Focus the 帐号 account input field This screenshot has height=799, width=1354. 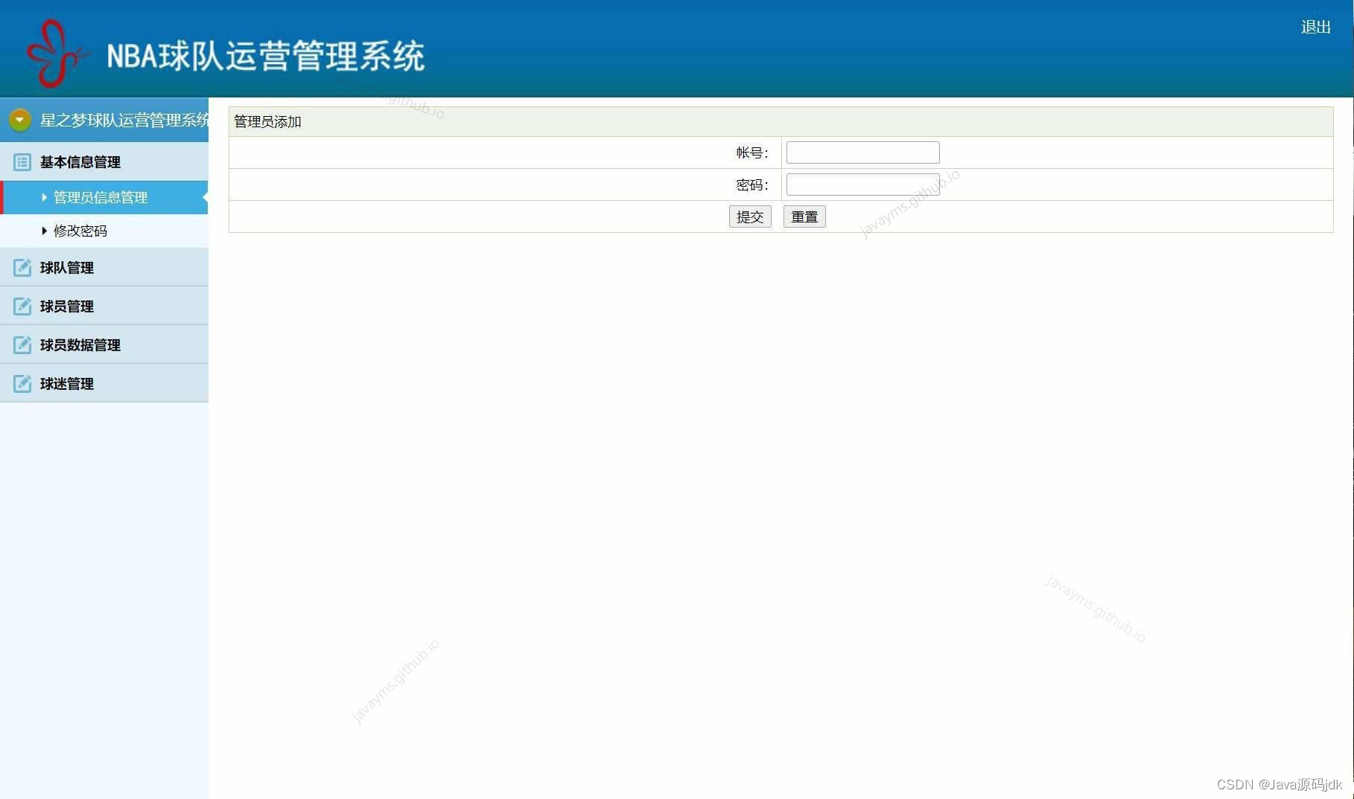click(x=863, y=153)
